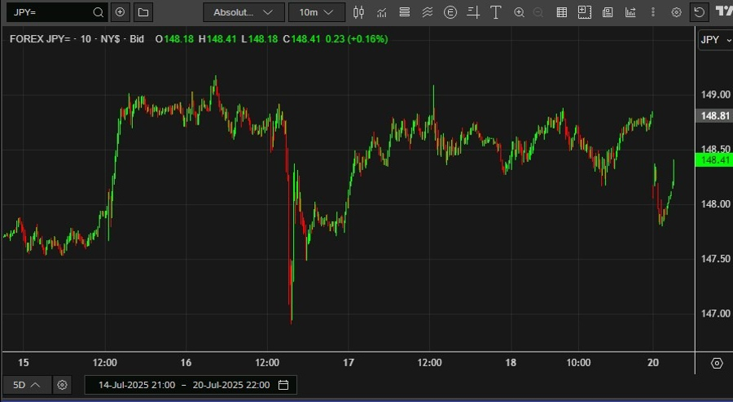
Task: Open the indicators chart icon
Action: (x=382, y=12)
